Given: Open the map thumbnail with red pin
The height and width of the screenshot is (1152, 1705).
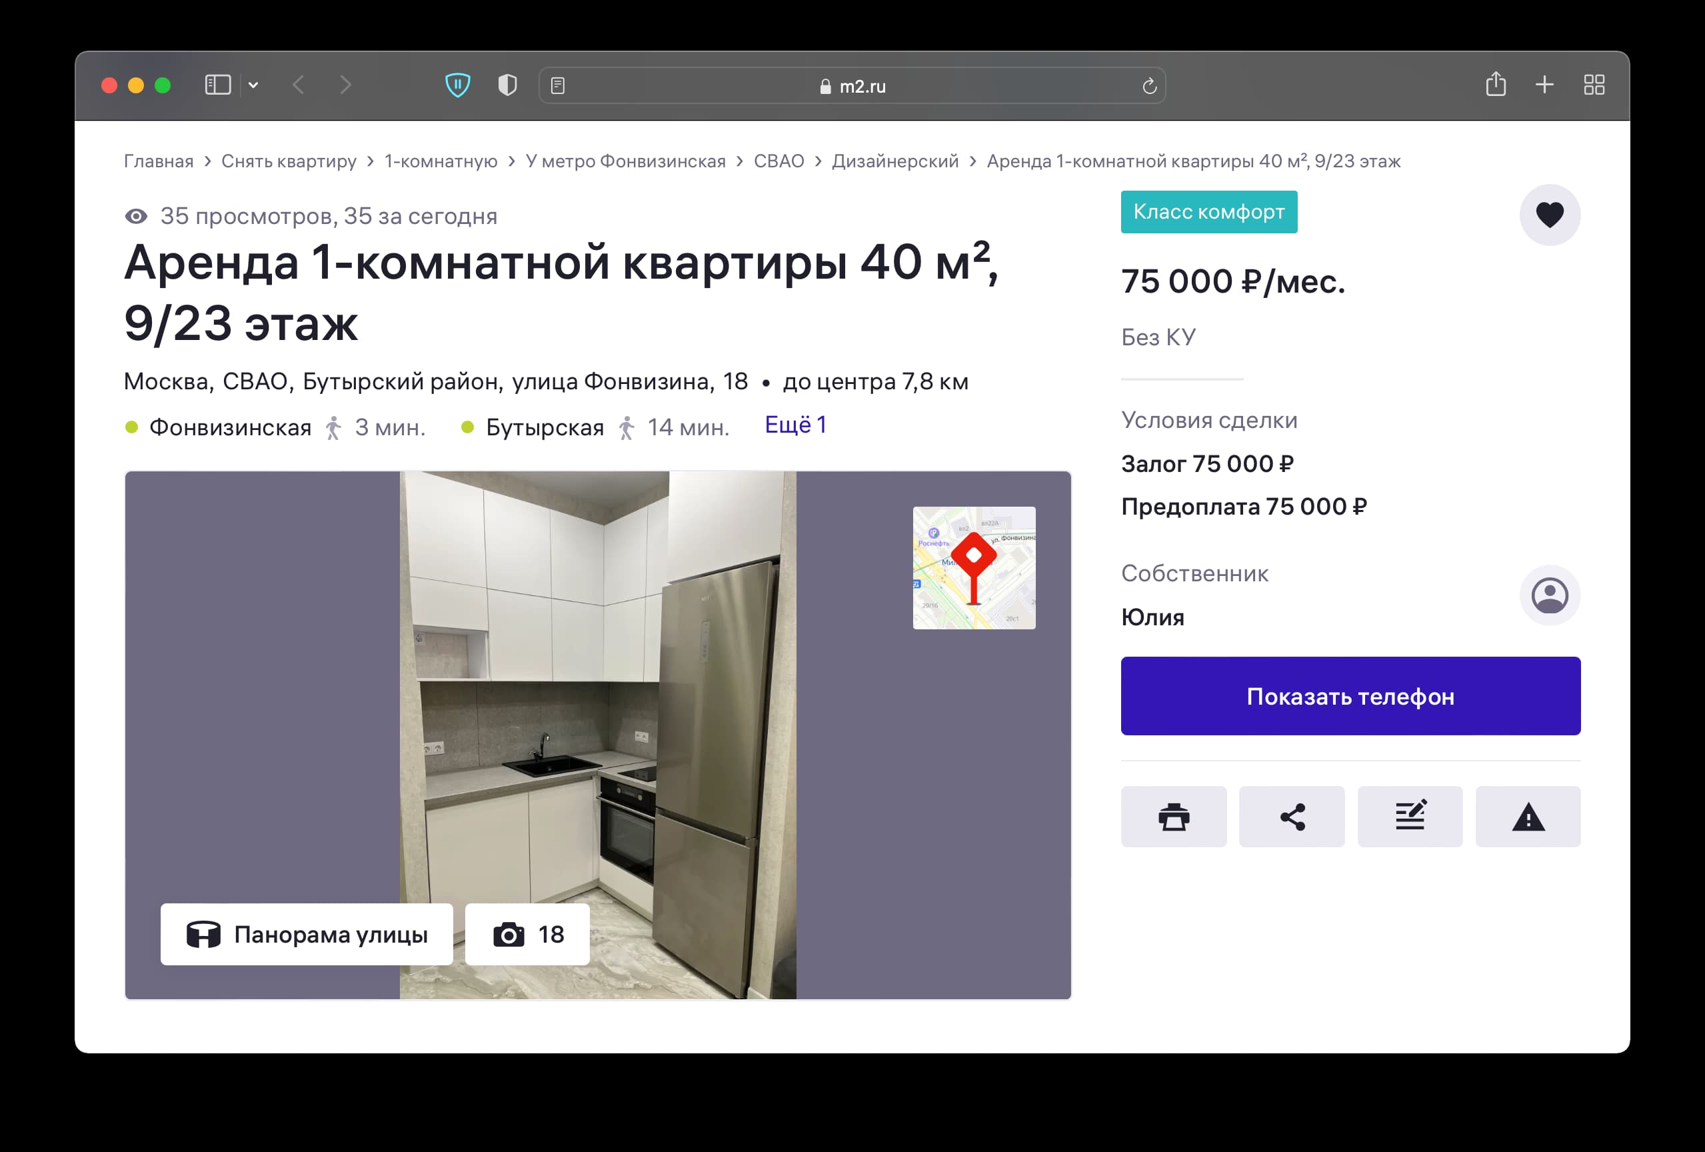Looking at the screenshot, I should [x=974, y=568].
